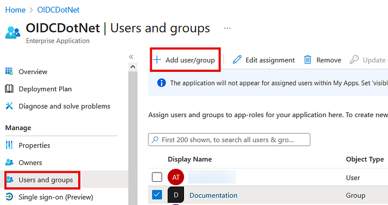Check the box for the AT user row
The width and height of the screenshot is (388, 205).
point(157,177)
